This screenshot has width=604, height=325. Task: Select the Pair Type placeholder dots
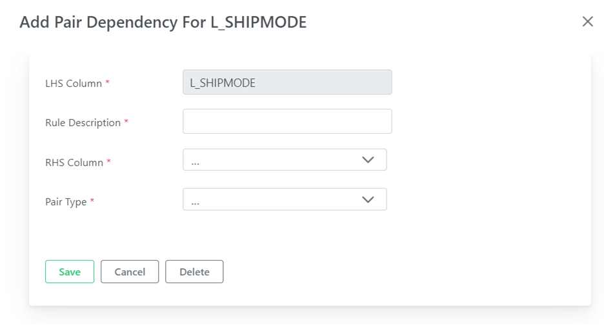click(196, 203)
